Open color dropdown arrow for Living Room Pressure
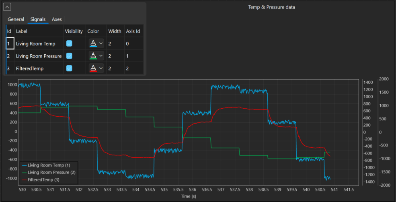Viewport: 396px width, 202px height. tap(101, 56)
